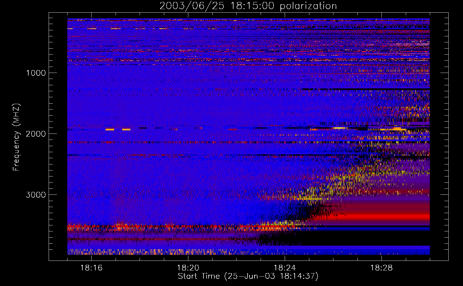Select the "Start Time (25-Jun-03 18:14:37)" label

click(x=248, y=276)
